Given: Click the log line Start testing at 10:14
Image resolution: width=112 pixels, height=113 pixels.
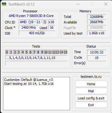Looking at the screenshot, I should click(29, 84).
